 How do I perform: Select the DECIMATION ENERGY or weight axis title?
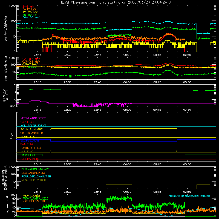(x=4, y=178)
